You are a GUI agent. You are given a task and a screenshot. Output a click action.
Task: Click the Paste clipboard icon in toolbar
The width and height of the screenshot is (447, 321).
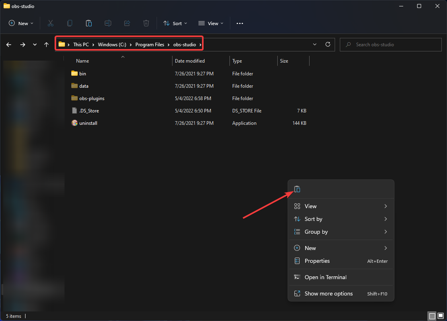[89, 24]
